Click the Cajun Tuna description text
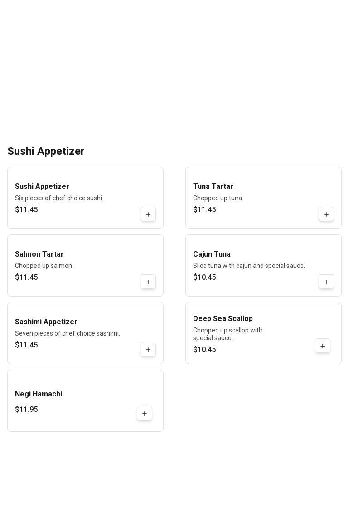 tap(249, 266)
